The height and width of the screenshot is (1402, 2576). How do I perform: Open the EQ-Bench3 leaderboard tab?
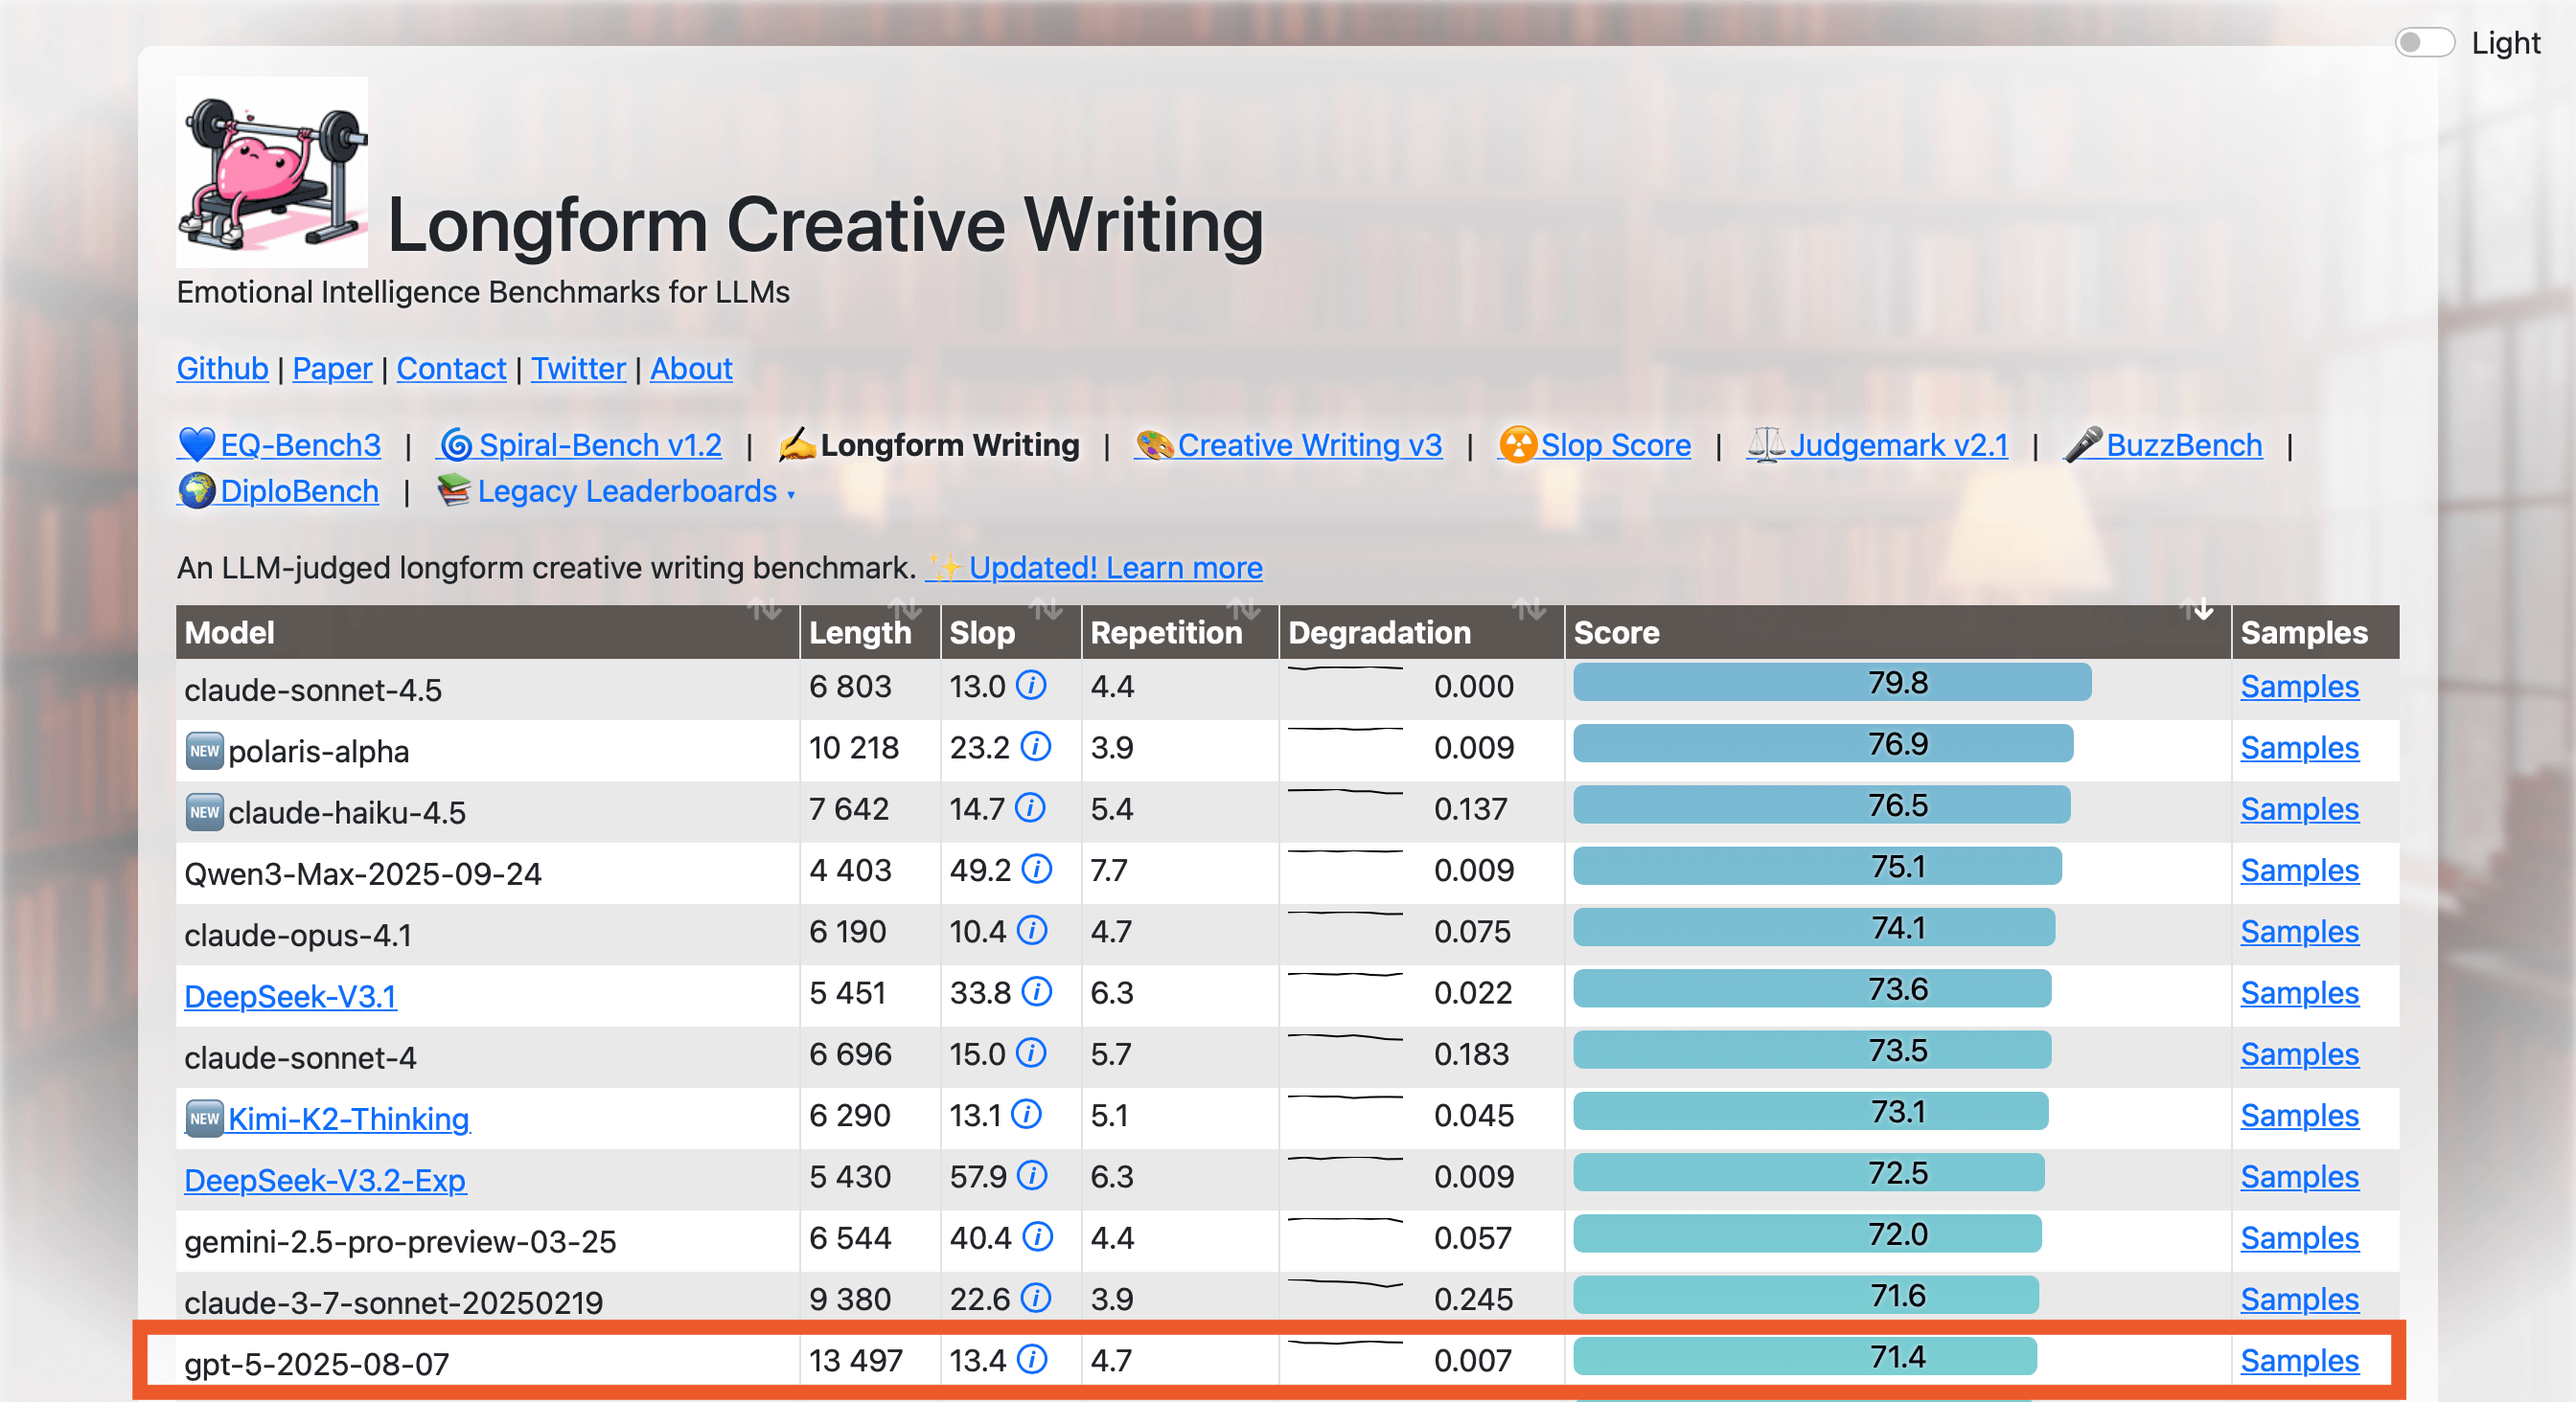(x=299, y=444)
